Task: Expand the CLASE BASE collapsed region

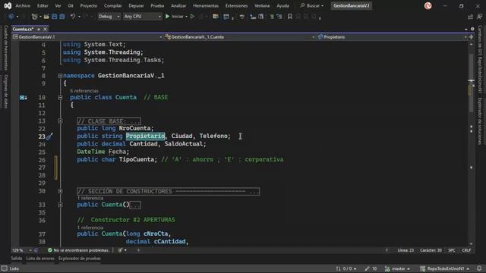Action: click(x=60, y=121)
